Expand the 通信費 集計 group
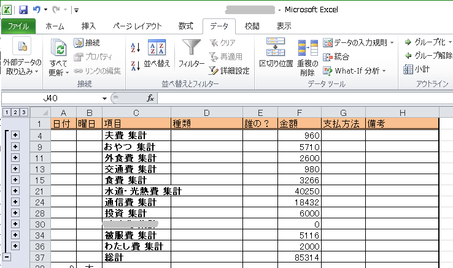This screenshot has height=268, width=453. click(x=15, y=202)
